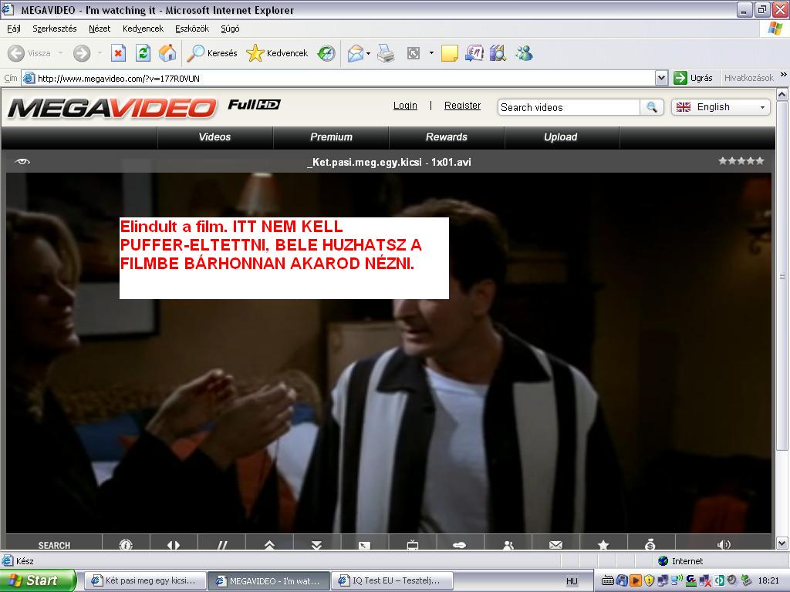The height and width of the screenshot is (592, 790).
Task: Open the Back button history dropdown
Action: 60,53
